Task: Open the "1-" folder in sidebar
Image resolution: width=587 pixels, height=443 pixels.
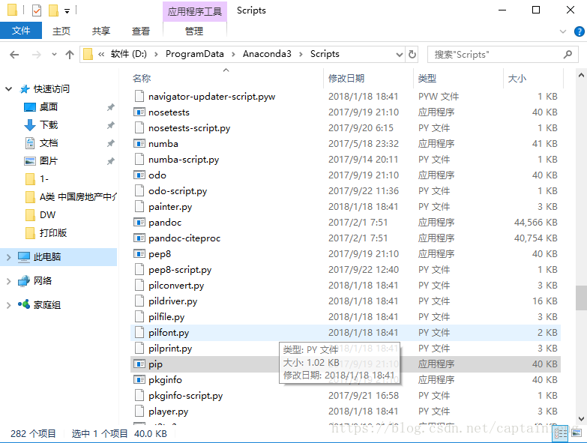Action: [x=44, y=179]
